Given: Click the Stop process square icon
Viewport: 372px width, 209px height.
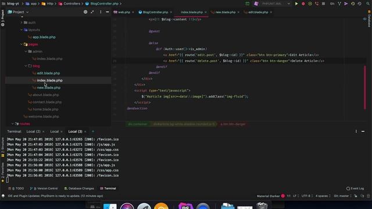Looking at the screenshot, I should [x=323, y=3].
